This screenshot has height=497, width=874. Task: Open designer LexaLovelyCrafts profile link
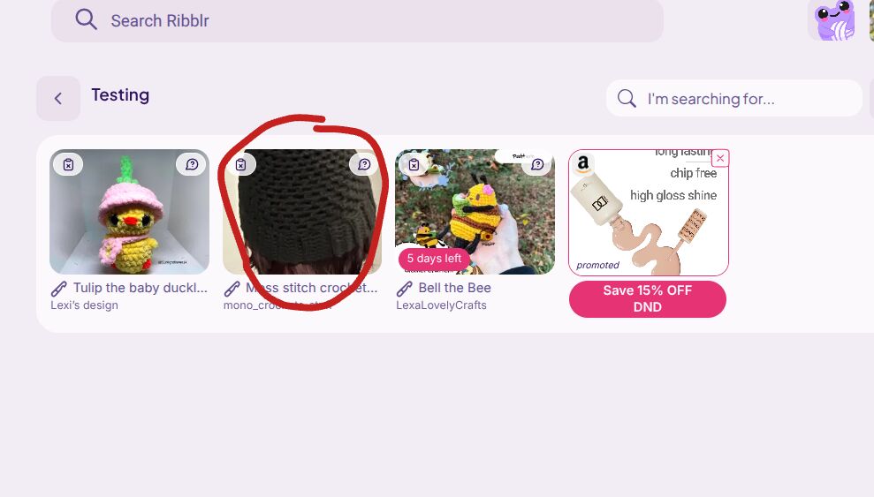(x=441, y=305)
